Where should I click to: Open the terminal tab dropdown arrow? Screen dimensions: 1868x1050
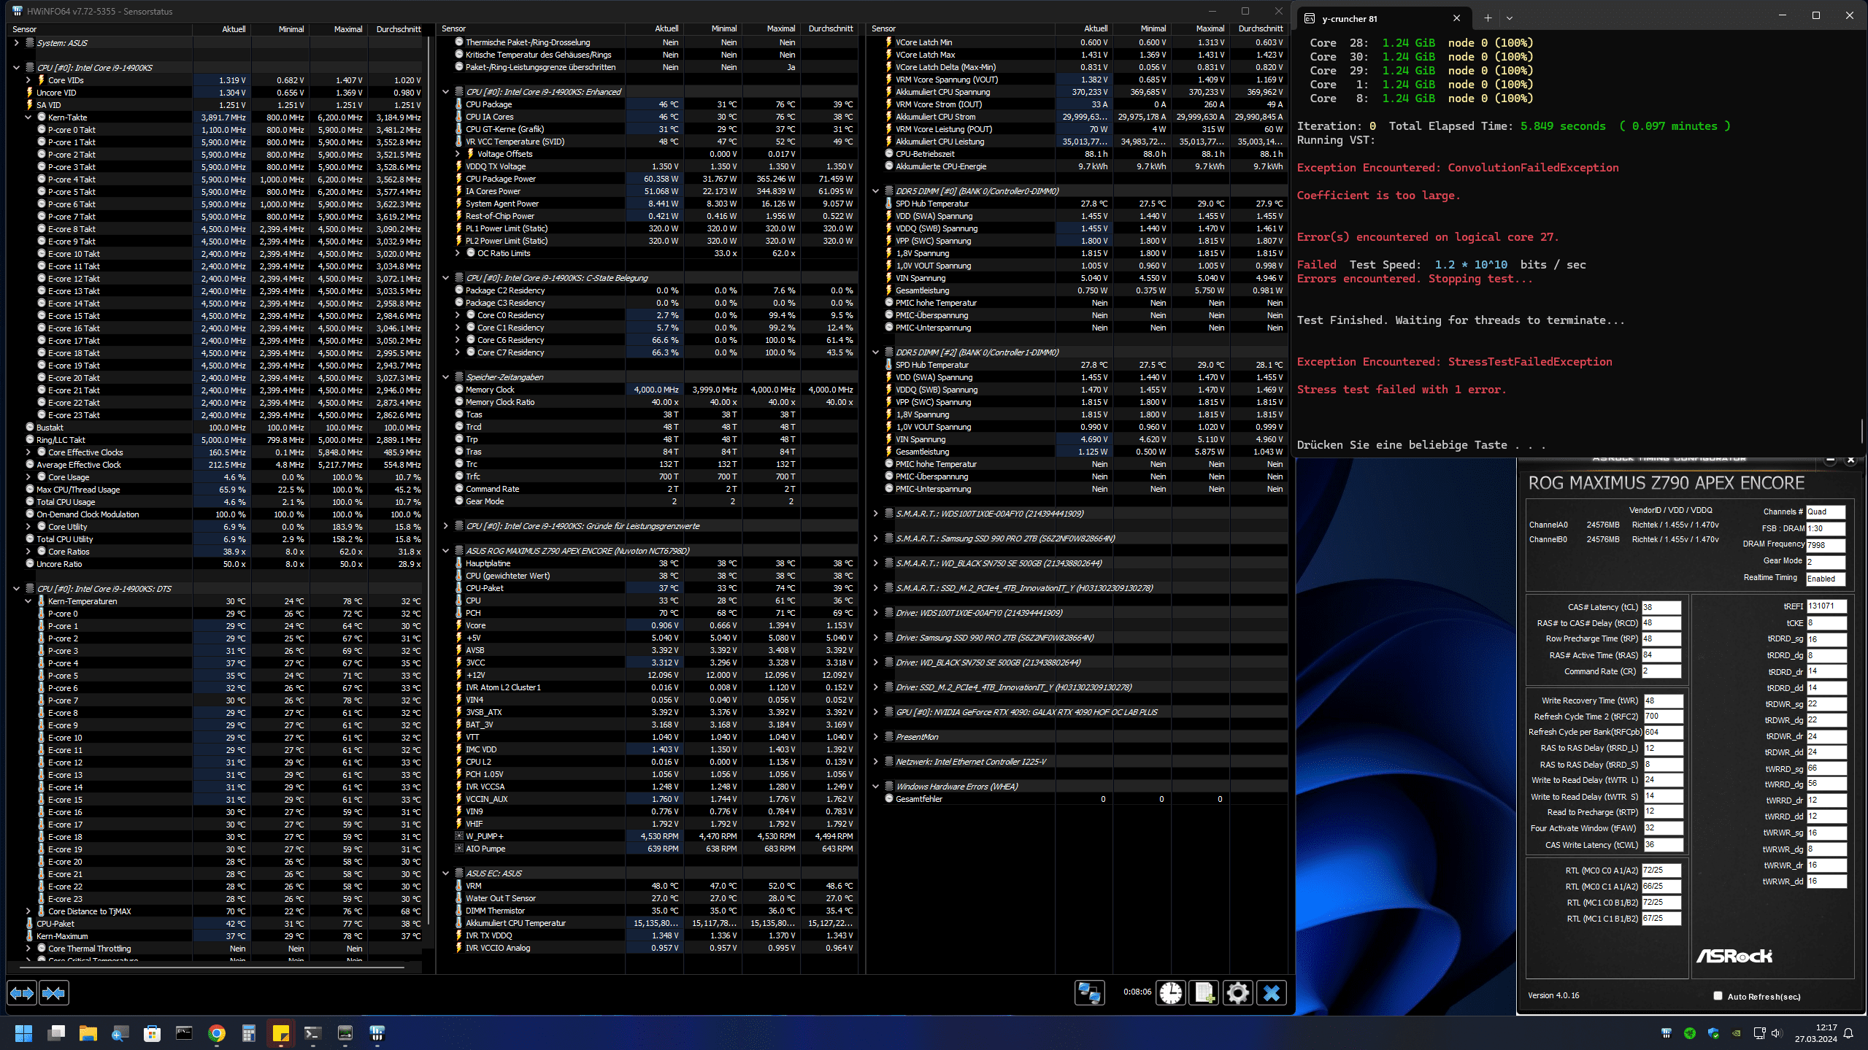point(1510,18)
